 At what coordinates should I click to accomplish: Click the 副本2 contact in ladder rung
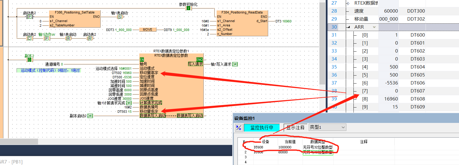[x=29, y=60]
